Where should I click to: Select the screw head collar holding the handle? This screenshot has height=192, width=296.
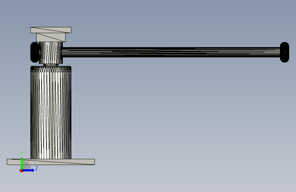[x=51, y=53]
